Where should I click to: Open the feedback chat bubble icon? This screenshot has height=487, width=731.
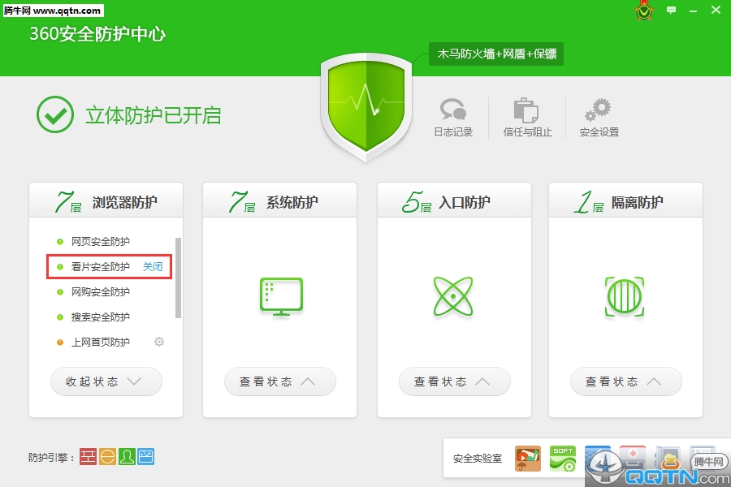tap(672, 10)
